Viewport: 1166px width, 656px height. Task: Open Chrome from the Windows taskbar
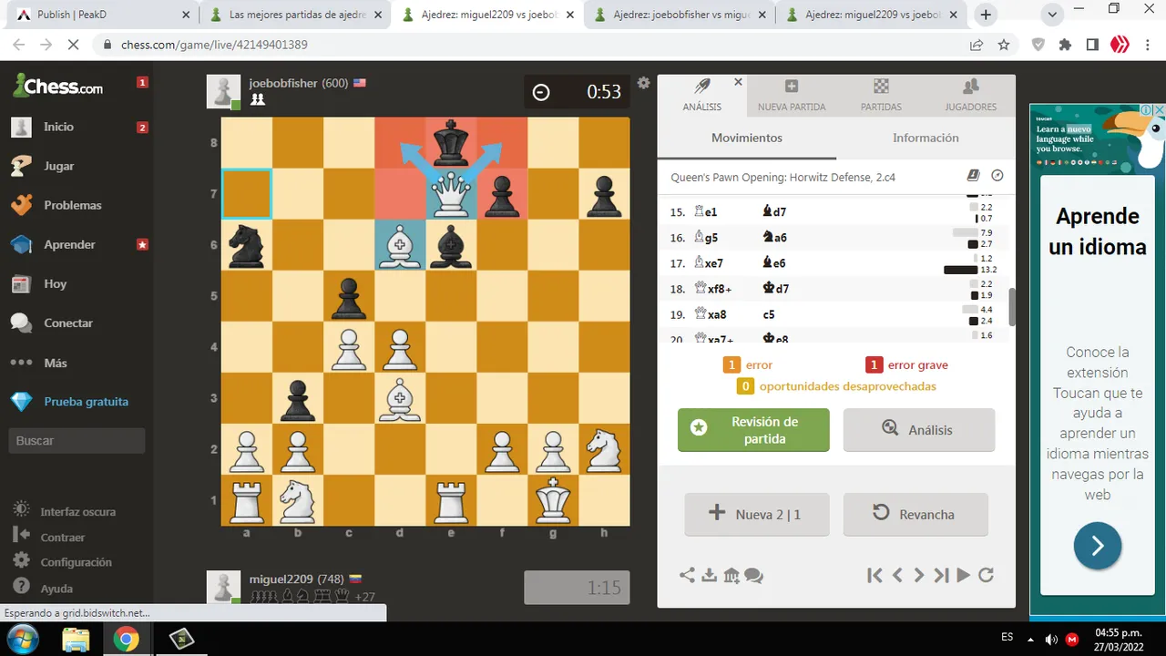(126, 640)
